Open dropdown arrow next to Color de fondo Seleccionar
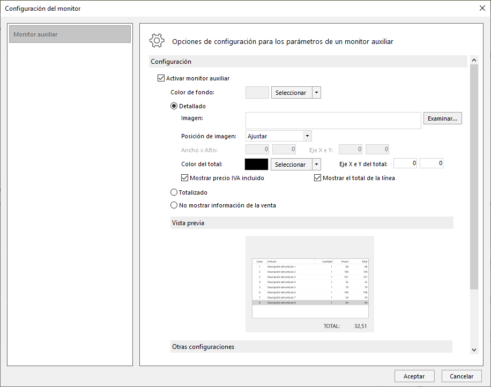The image size is (491, 387). (317, 93)
